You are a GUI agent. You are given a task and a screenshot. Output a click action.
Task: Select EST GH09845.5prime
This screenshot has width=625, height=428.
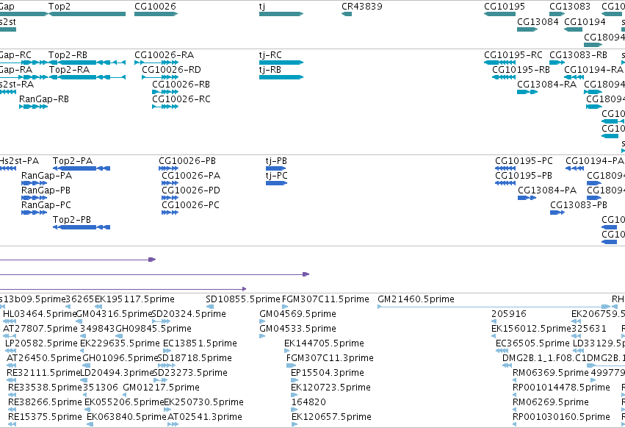pyautogui.click(x=153, y=329)
